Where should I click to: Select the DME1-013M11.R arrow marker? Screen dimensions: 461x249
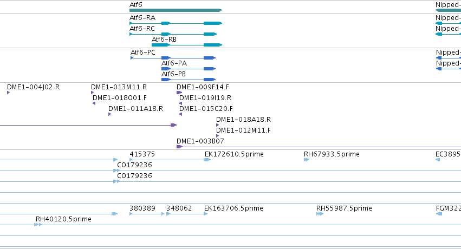93,93
